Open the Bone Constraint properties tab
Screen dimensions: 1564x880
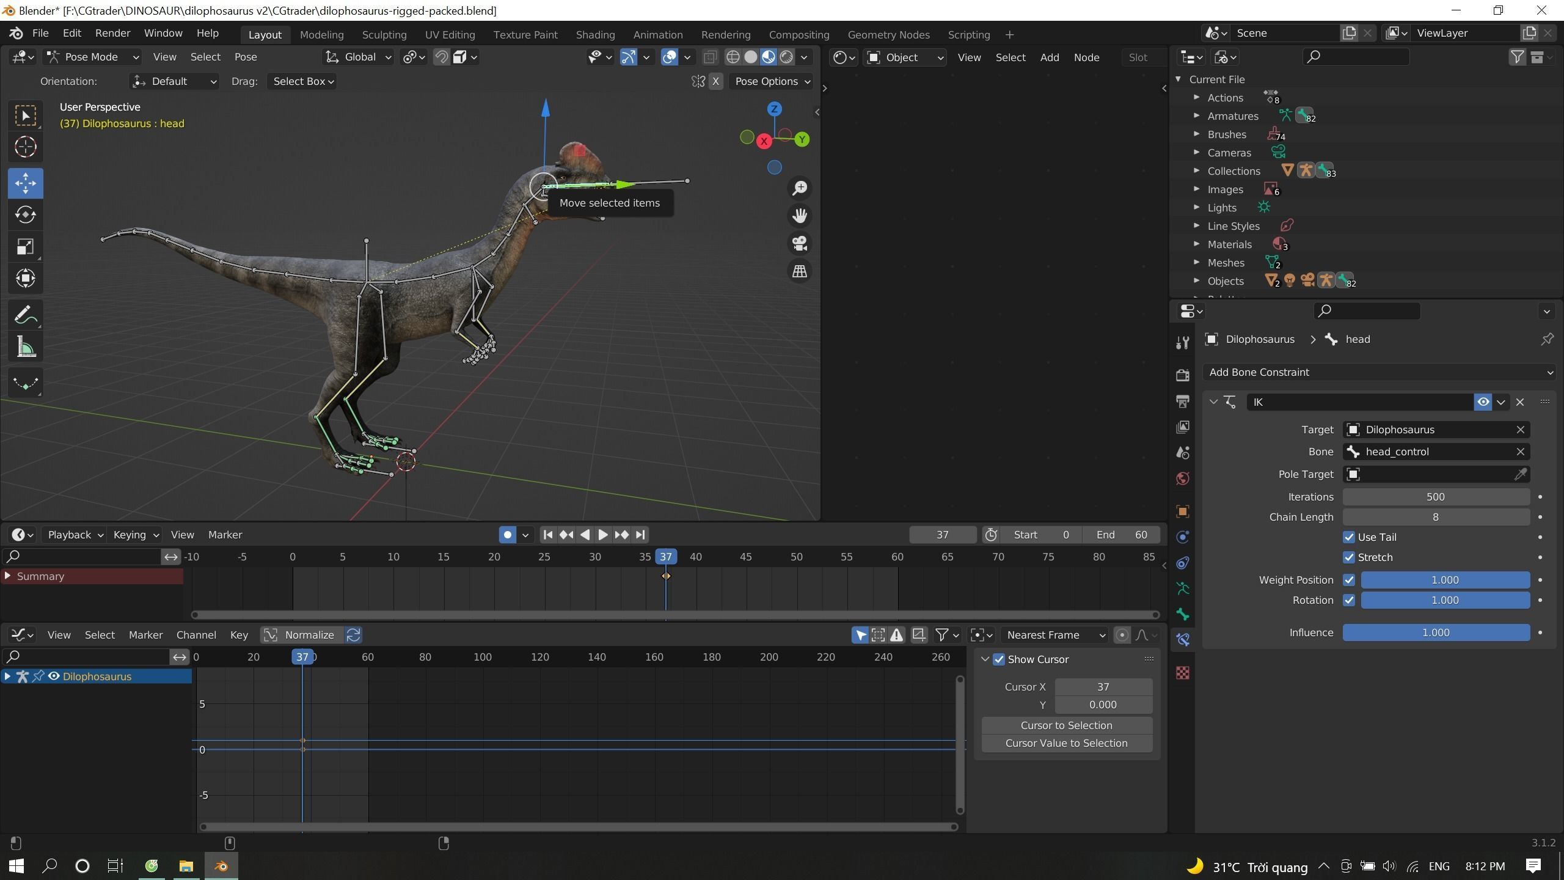point(1183,640)
